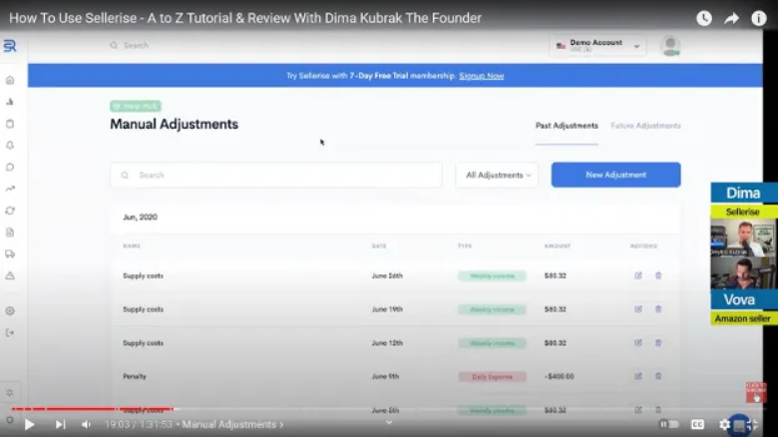Mute the video volume speaker
The height and width of the screenshot is (437, 778).
[86, 425]
